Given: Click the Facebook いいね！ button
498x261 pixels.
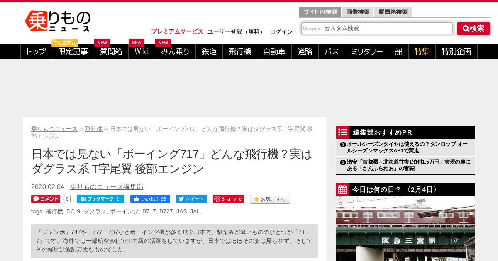Looking at the screenshot, I should (150, 199).
